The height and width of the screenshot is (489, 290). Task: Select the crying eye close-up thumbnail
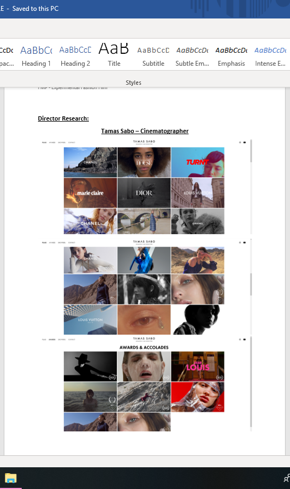144,319
